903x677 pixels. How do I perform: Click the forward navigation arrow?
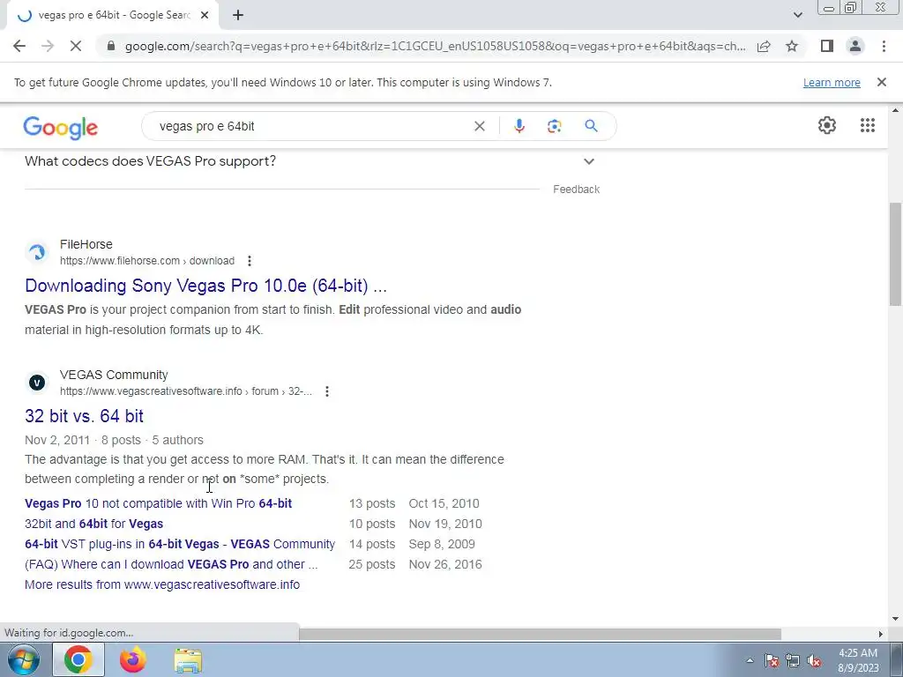[48, 46]
